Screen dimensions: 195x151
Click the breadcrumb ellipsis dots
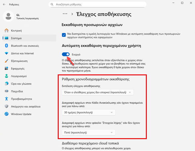pyautogui.click(x=65, y=14)
